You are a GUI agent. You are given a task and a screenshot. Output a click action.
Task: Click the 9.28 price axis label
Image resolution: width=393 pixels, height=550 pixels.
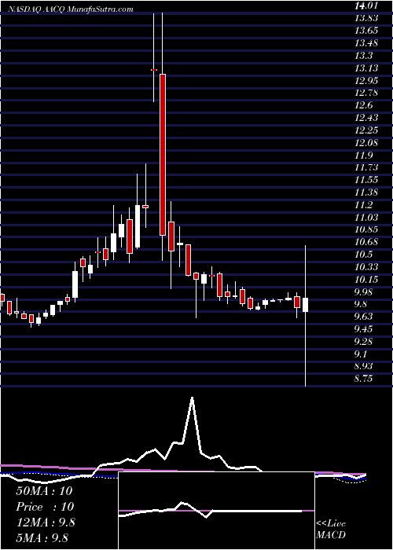365,342
